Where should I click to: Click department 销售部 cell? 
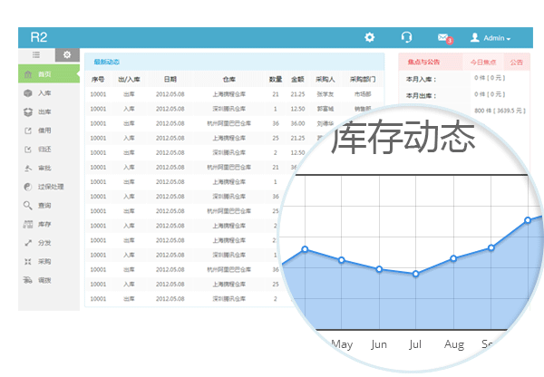(x=363, y=109)
